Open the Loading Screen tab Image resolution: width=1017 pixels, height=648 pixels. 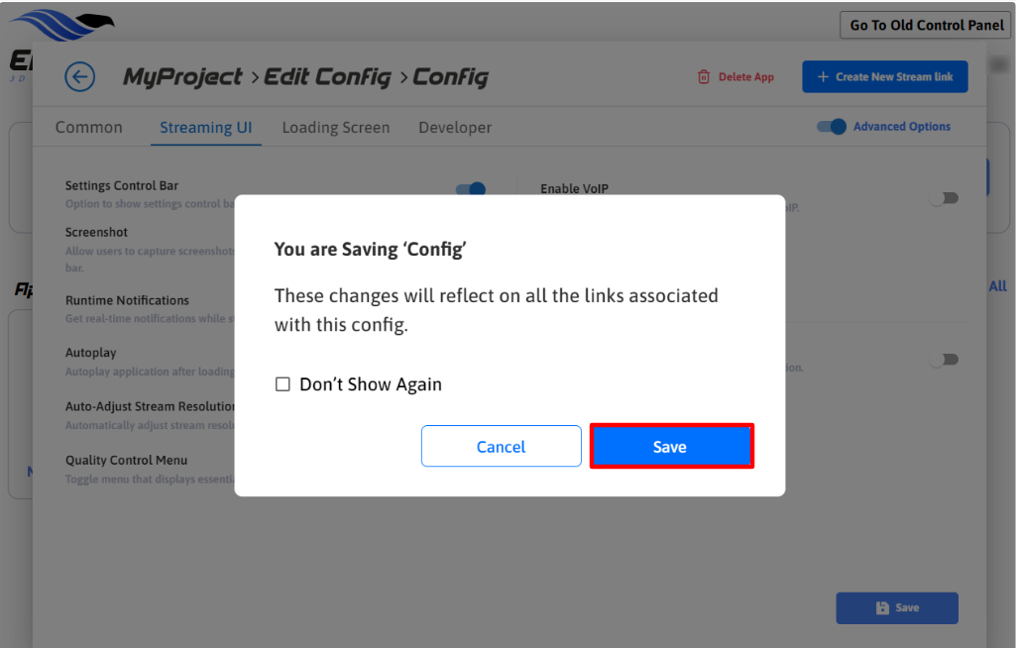click(336, 128)
